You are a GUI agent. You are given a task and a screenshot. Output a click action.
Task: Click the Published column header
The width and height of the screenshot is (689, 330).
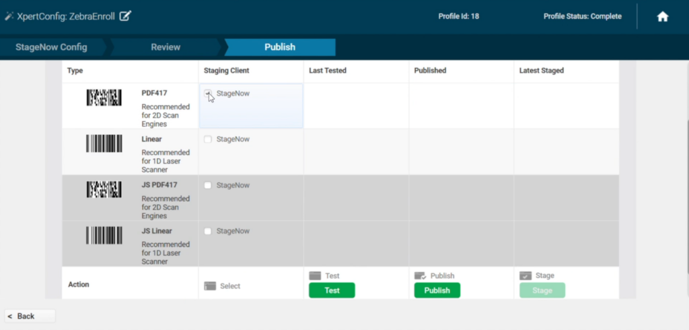pyautogui.click(x=430, y=71)
